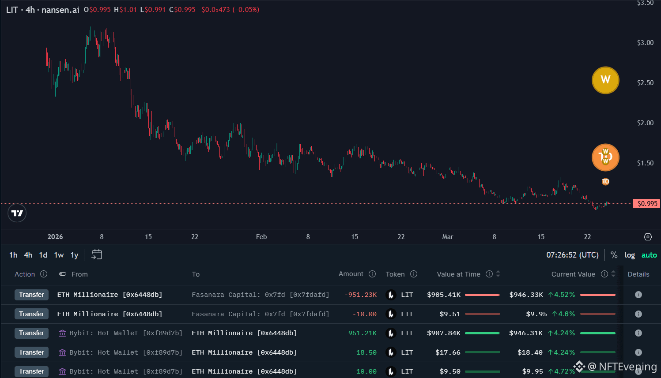Image resolution: width=661 pixels, height=378 pixels.
Task: Click the Bybit exchange icon in the 18.50 row
Action: (x=62, y=352)
